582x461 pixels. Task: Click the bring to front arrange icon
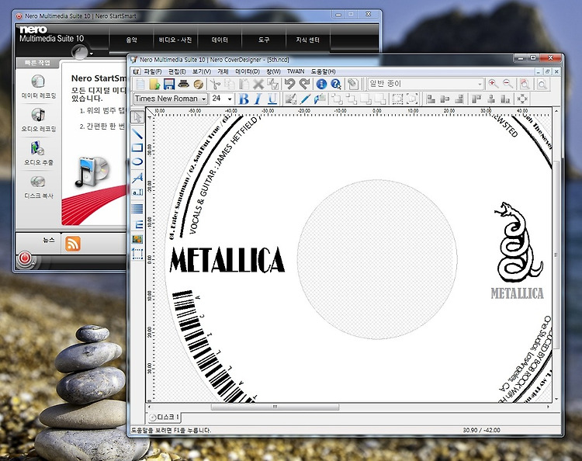click(337, 99)
